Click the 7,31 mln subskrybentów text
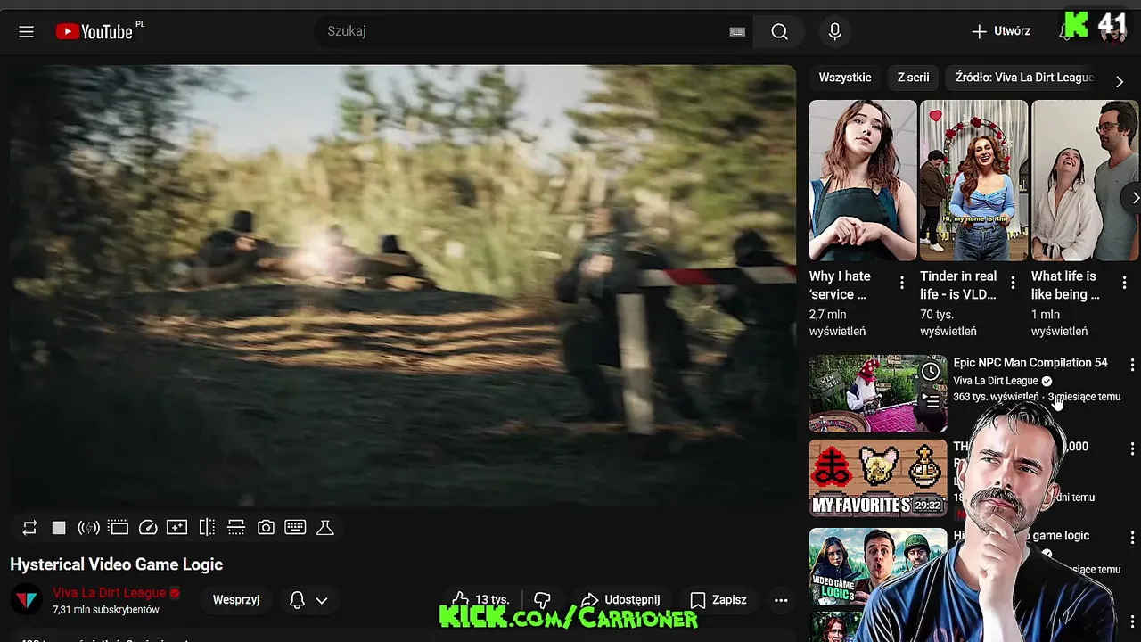This screenshot has width=1141, height=642. pos(106,610)
